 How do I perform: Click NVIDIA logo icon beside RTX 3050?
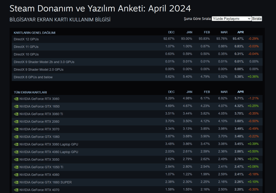(16, 159)
